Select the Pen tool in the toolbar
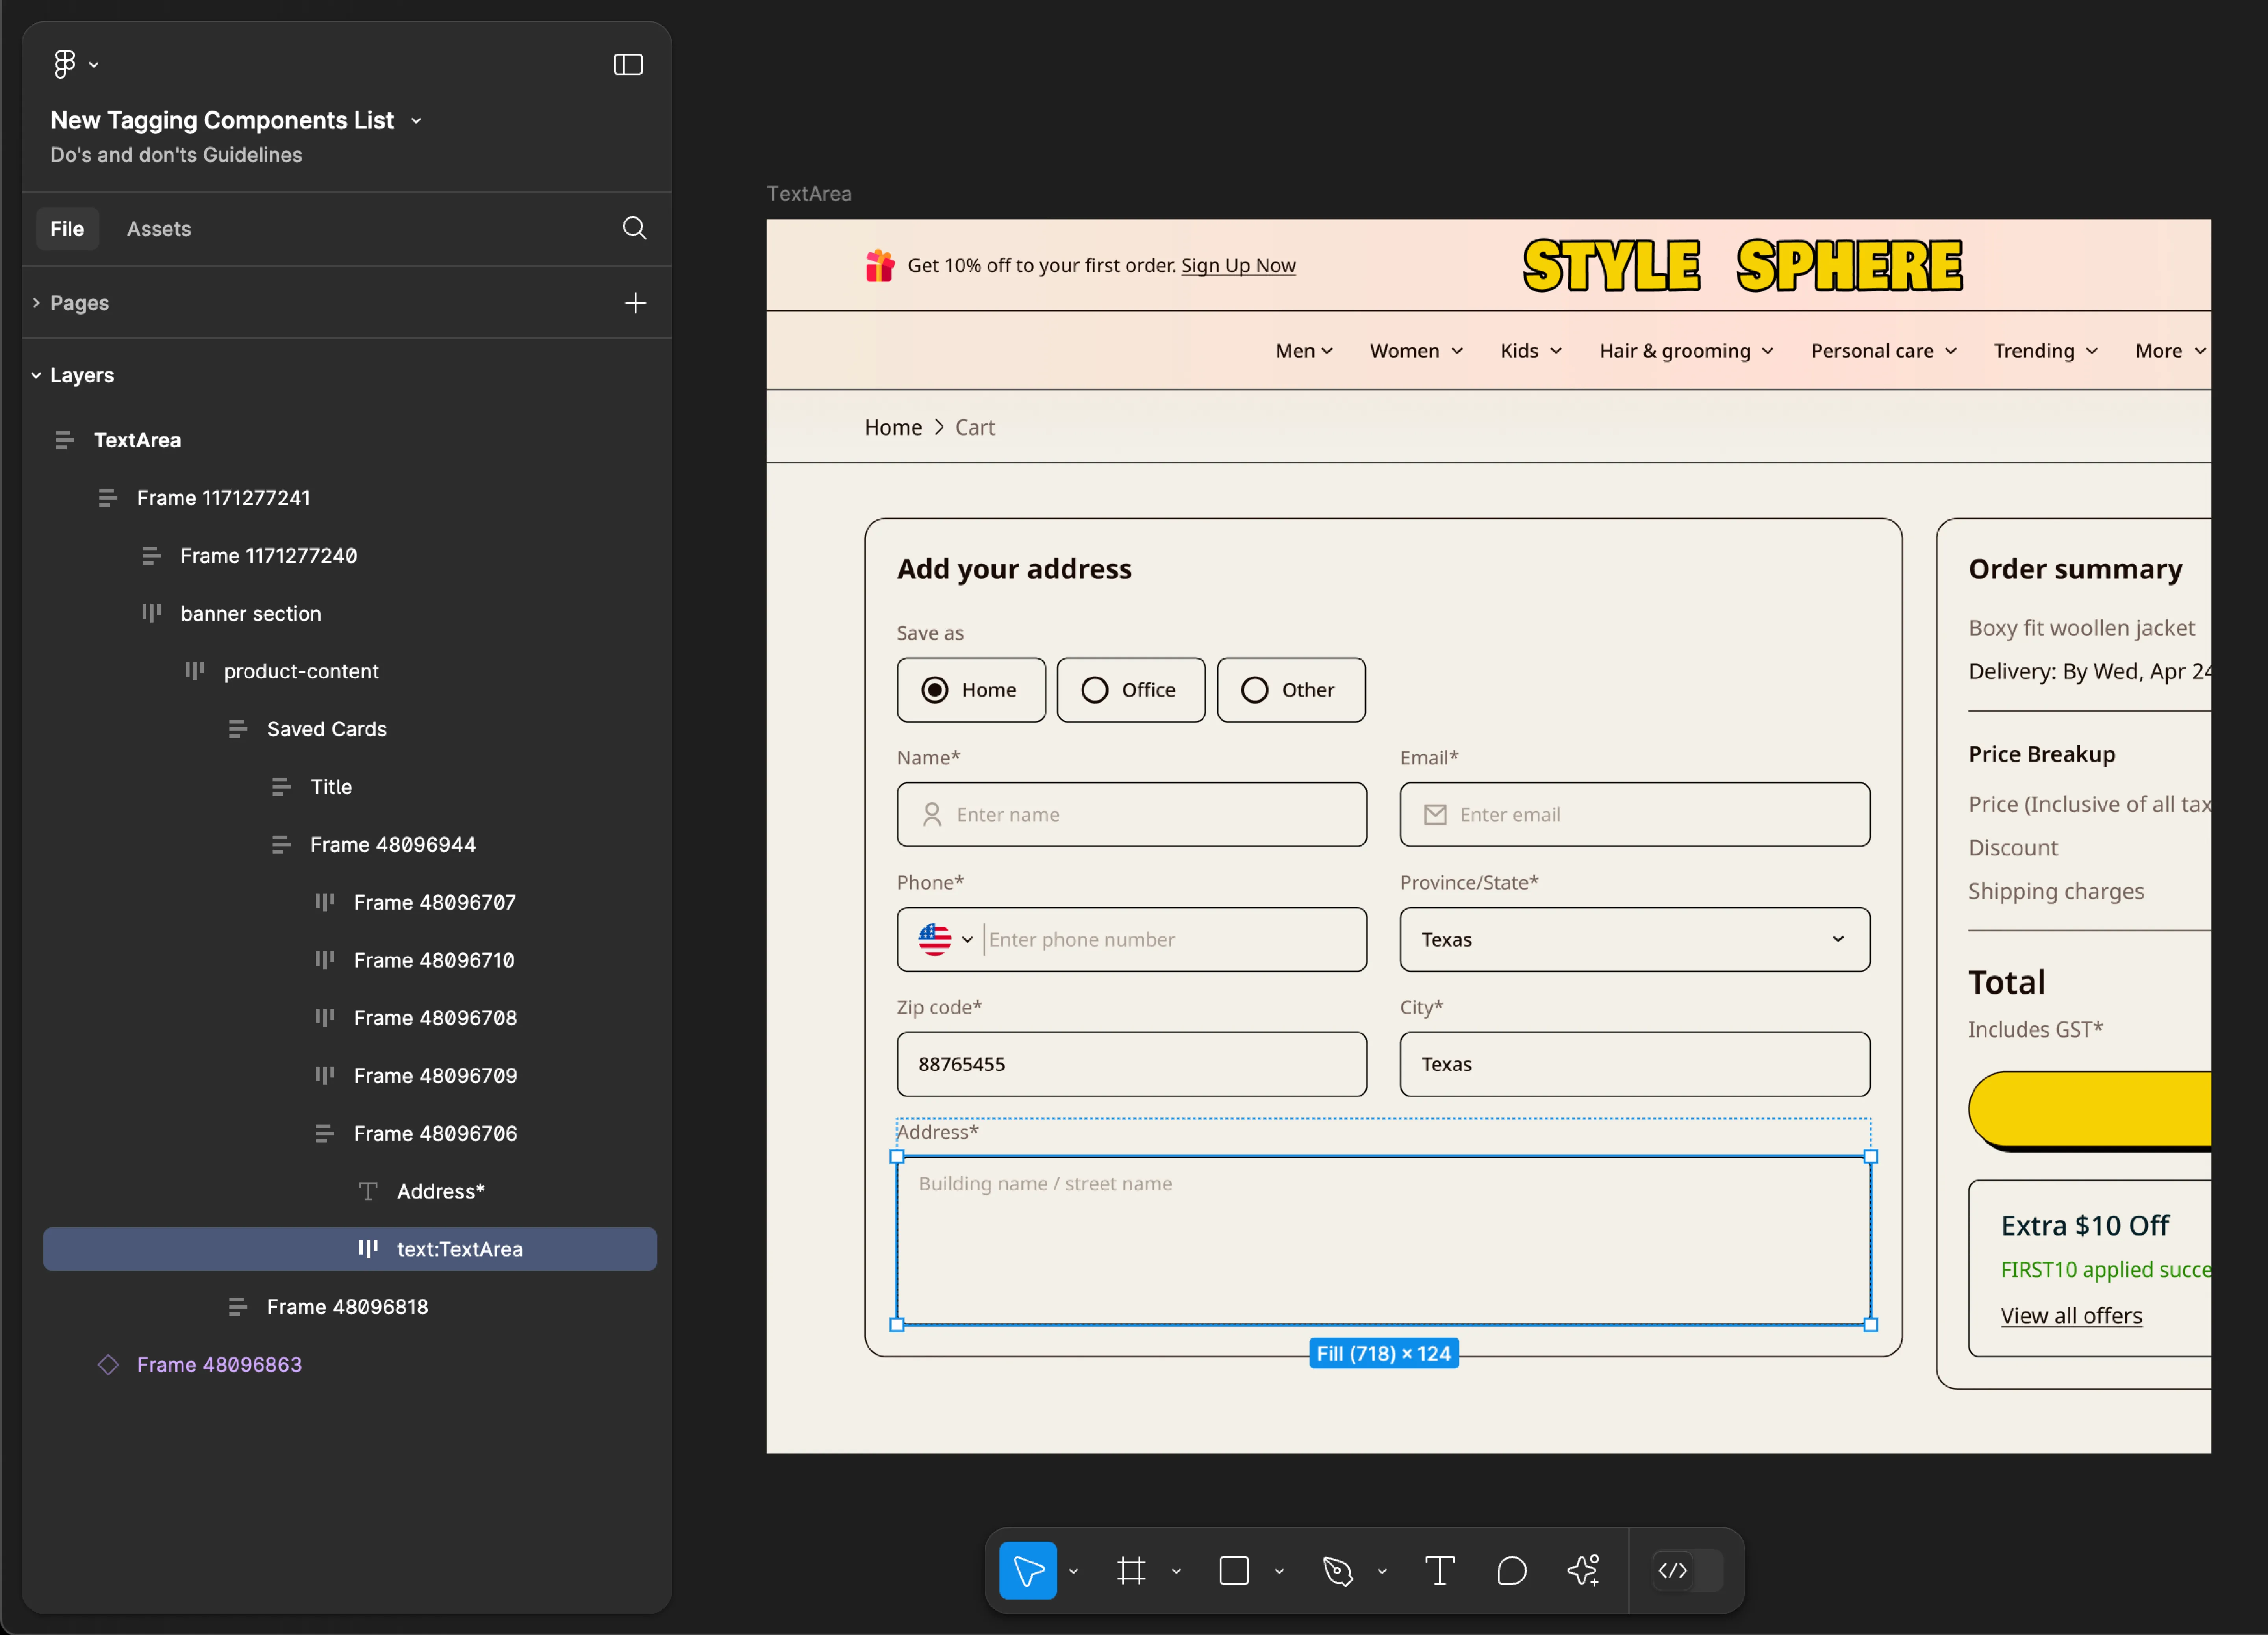Screen dimensions: 2268x1635 coord(1337,1571)
